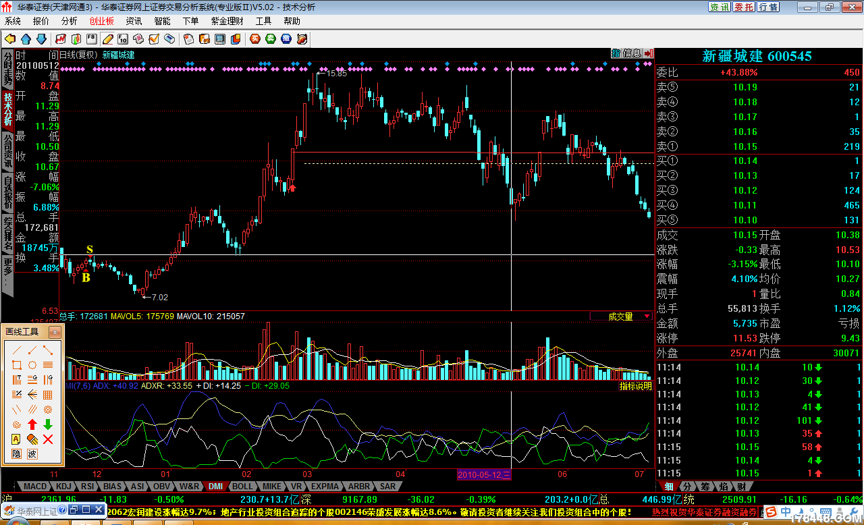This screenshot has width=864, height=525.
Task: Click the yellow B buy signal marker
Action: [x=86, y=277]
